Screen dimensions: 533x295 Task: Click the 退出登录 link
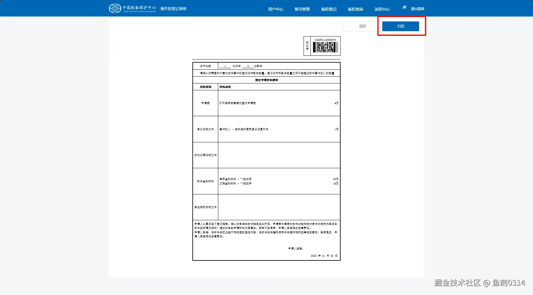417,9
